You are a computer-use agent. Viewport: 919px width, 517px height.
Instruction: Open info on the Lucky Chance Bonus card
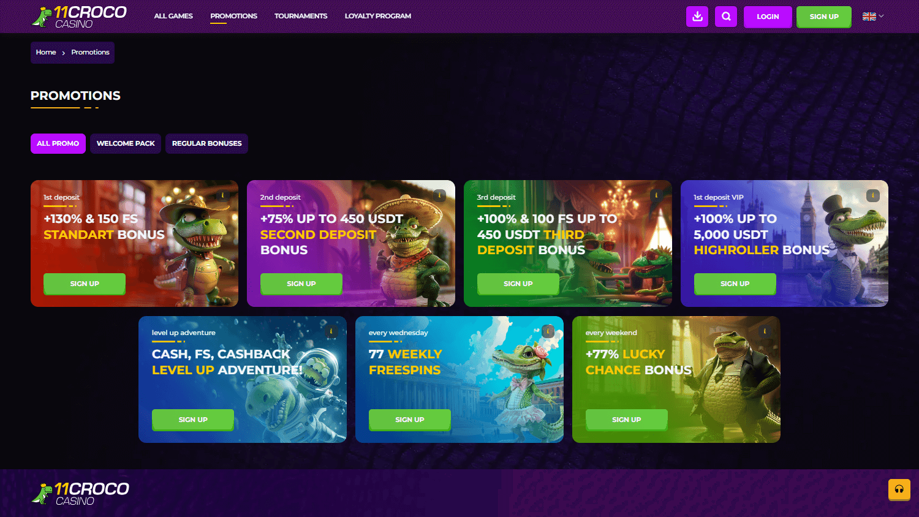point(765,330)
